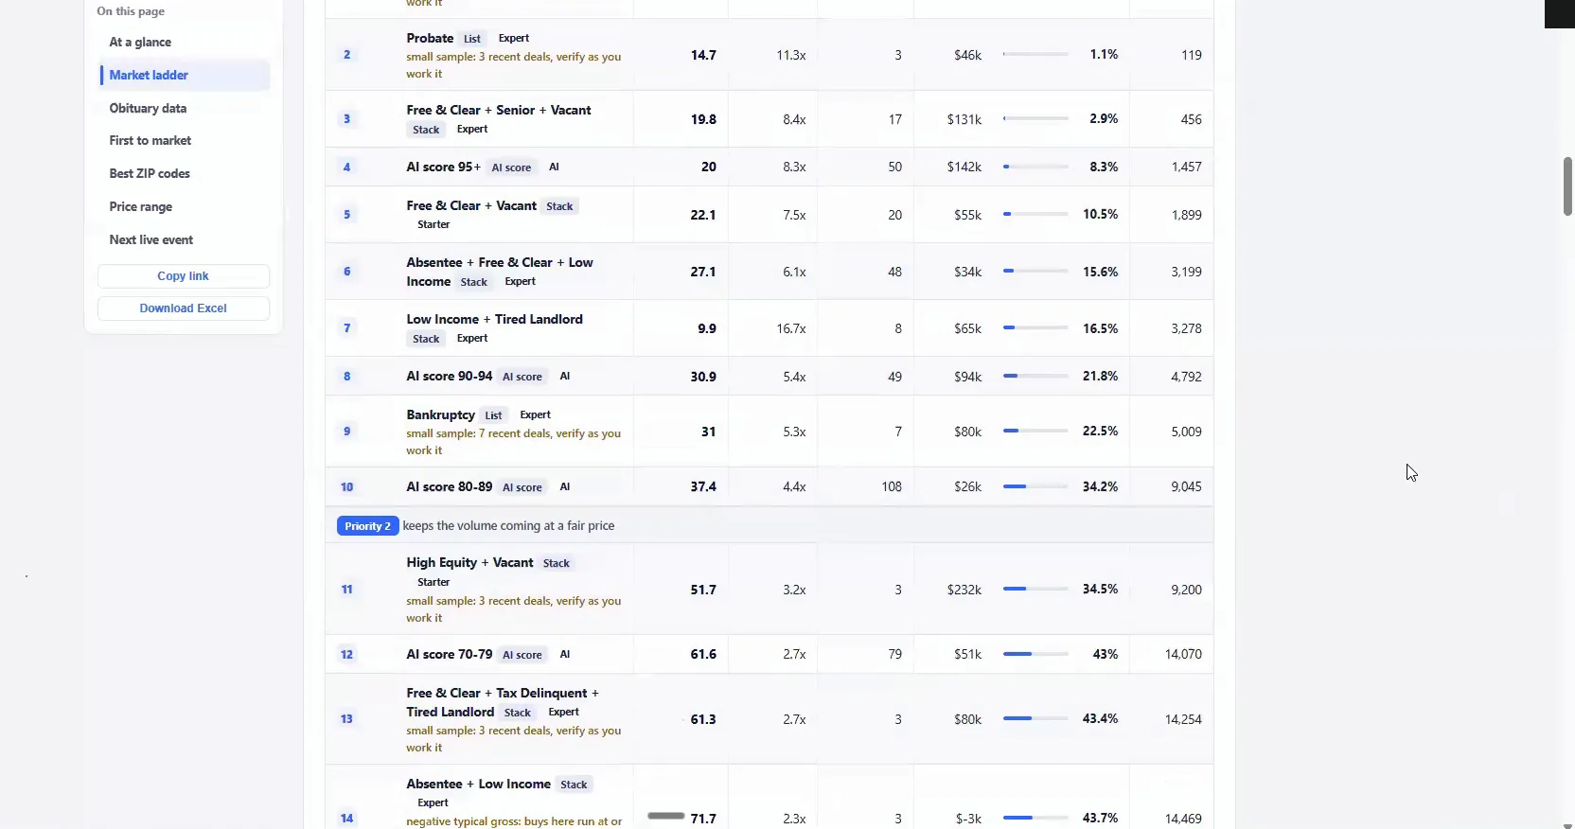The width and height of the screenshot is (1575, 829).
Task: Select 'Free & Clear + Senior + Vacant' row title
Action: click(x=499, y=110)
